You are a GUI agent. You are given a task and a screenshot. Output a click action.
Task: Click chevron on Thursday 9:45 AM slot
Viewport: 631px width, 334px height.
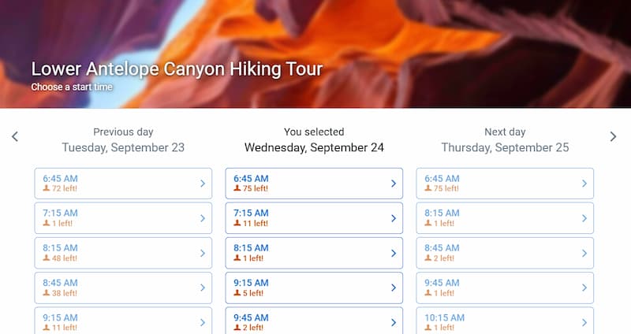tap(584, 288)
